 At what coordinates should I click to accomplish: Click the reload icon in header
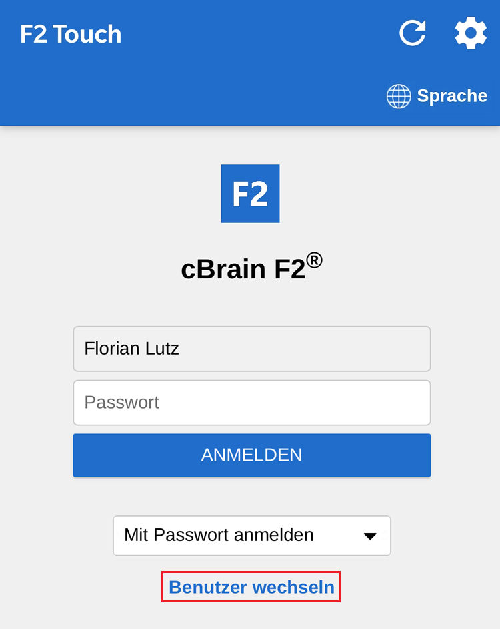(x=413, y=33)
